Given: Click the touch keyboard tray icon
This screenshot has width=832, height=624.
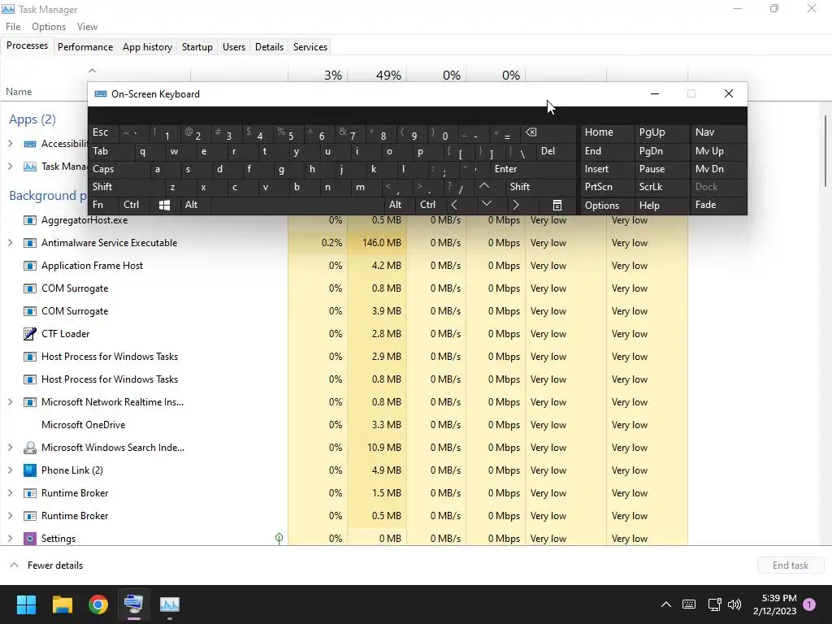Looking at the screenshot, I should pyautogui.click(x=689, y=604).
